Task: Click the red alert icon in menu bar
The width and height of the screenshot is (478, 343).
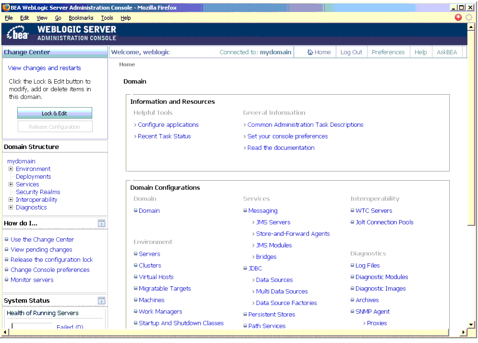Action: (x=458, y=17)
